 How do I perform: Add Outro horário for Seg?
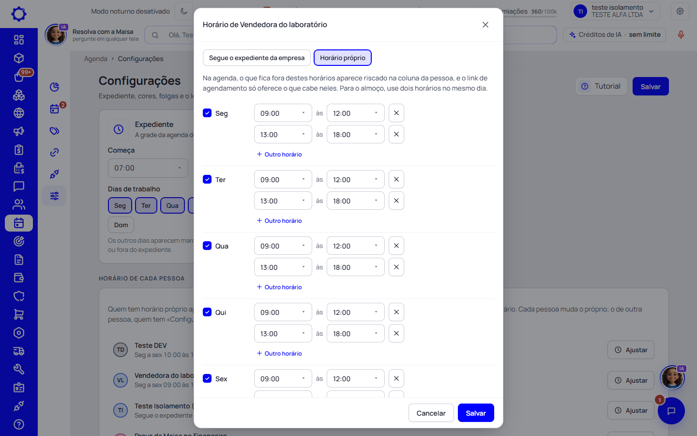279,154
